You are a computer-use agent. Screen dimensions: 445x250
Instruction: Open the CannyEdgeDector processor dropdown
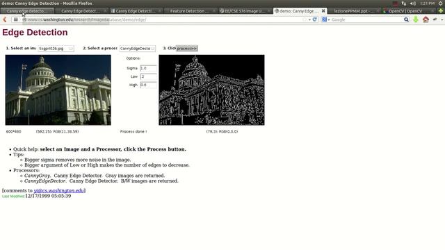point(137,49)
